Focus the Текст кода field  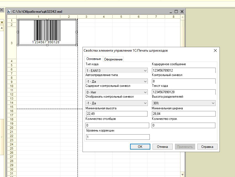click(x=184, y=92)
